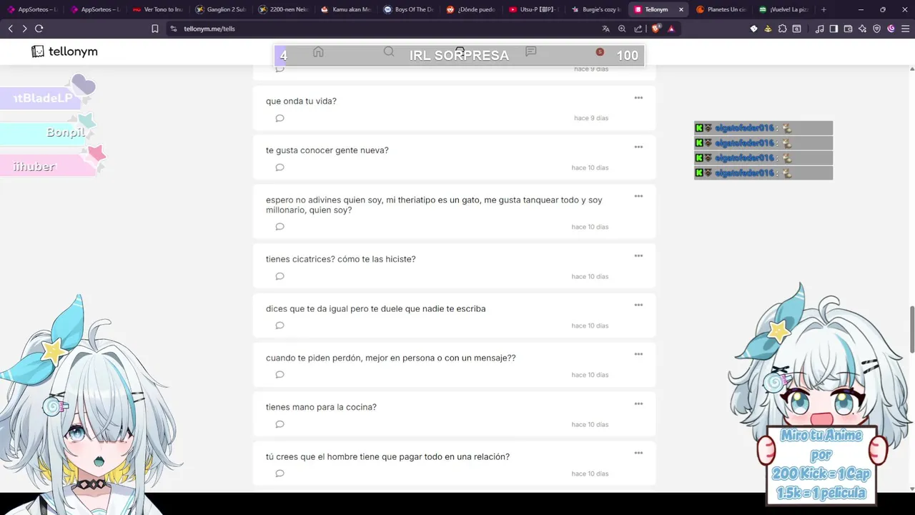Reply to 'el hombre tiene que pagar' tell
This screenshot has height=515, width=915.
280,474
